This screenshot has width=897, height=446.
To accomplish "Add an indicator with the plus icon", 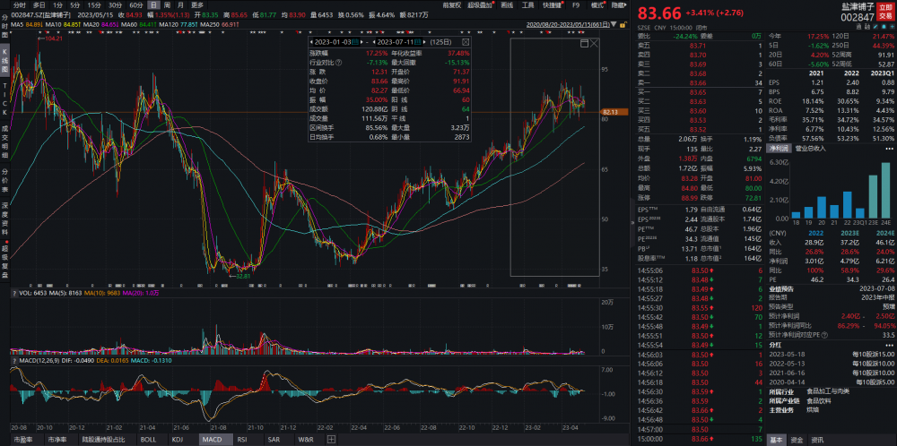I will coord(331,439).
